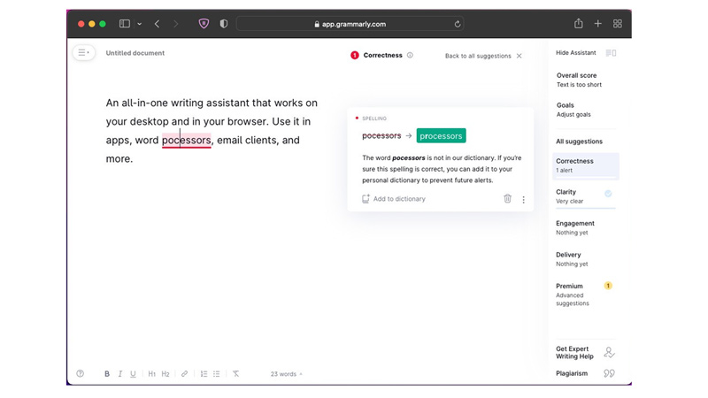Click the Correctness info icon
Image resolution: width=708 pixels, height=398 pixels.
pos(410,55)
